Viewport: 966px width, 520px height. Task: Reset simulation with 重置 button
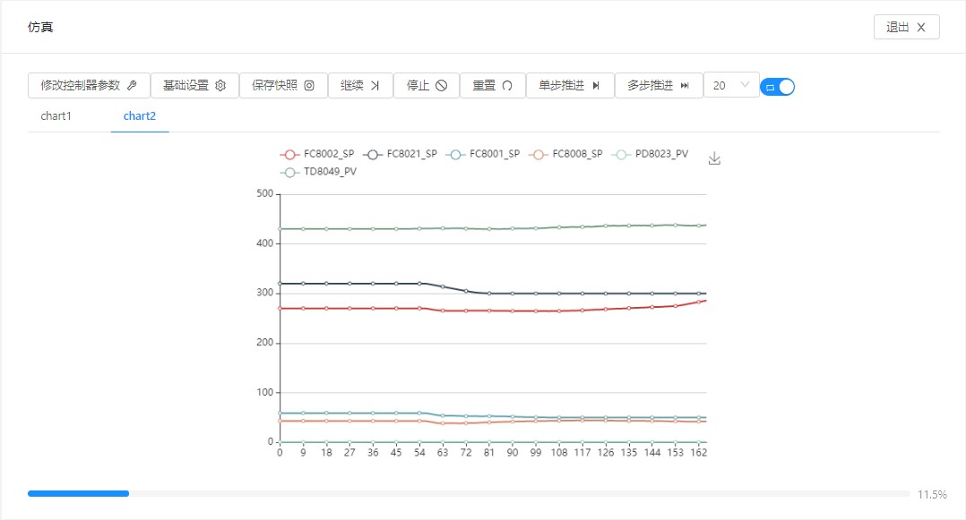coord(492,86)
